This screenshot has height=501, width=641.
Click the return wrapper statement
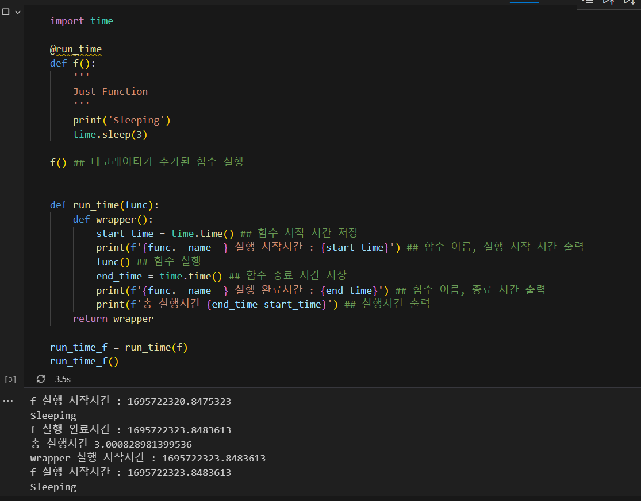pos(113,319)
